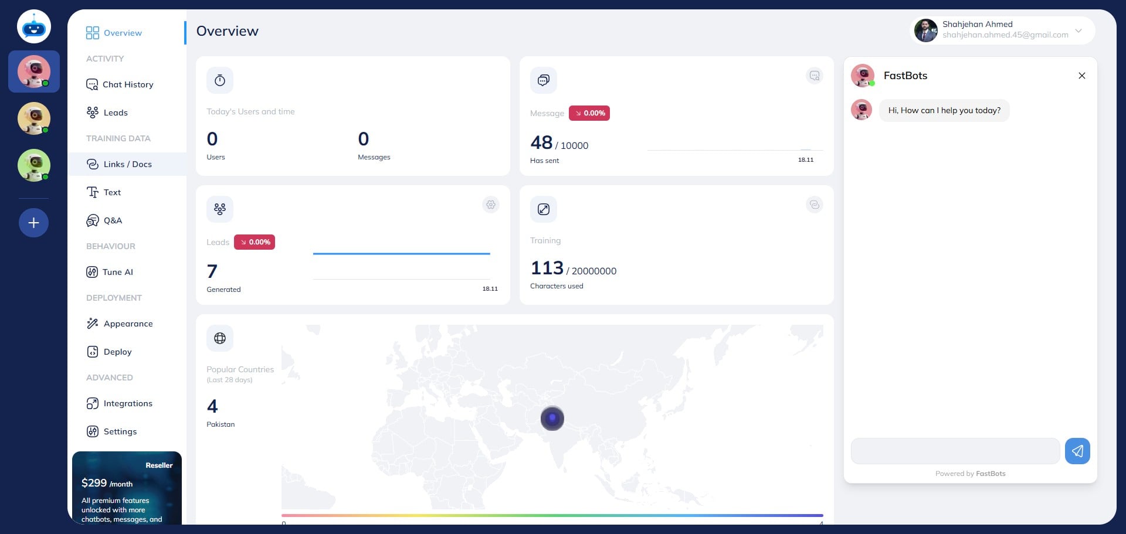This screenshot has width=1126, height=534.
Task: Open Tune AI behaviour settings
Action: point(117,272)
